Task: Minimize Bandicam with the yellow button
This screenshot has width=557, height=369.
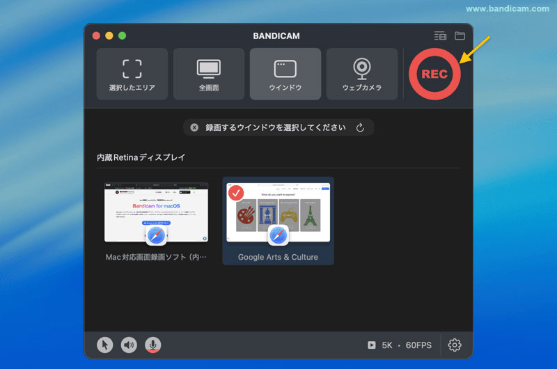Action: tap(109, 36)
